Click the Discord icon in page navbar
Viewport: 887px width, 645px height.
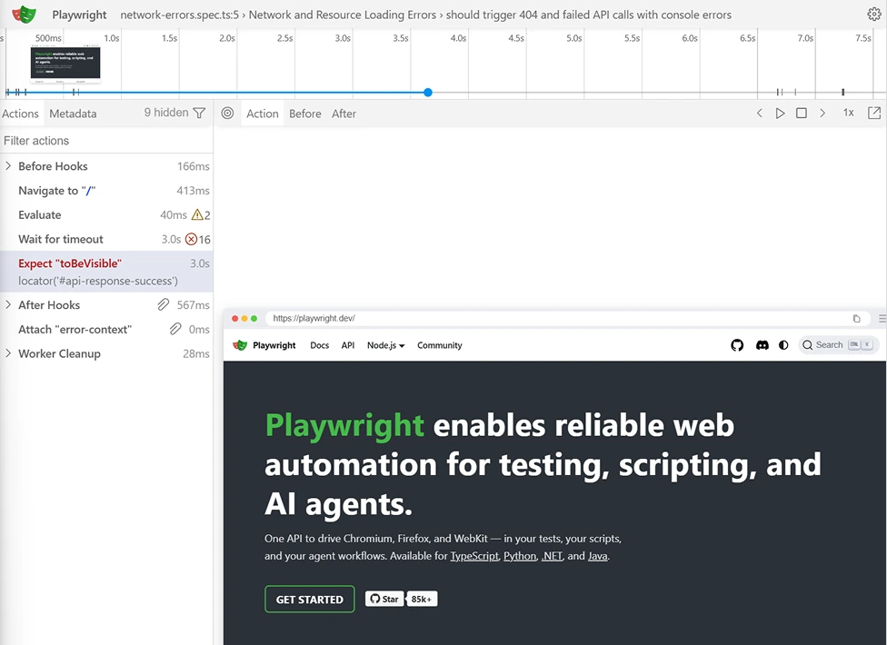(762, 345)
